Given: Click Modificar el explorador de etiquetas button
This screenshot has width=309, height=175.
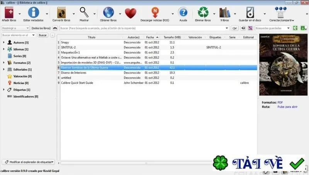Looking at the screenshot, I should pyautogui.click(x=28, y=162).
